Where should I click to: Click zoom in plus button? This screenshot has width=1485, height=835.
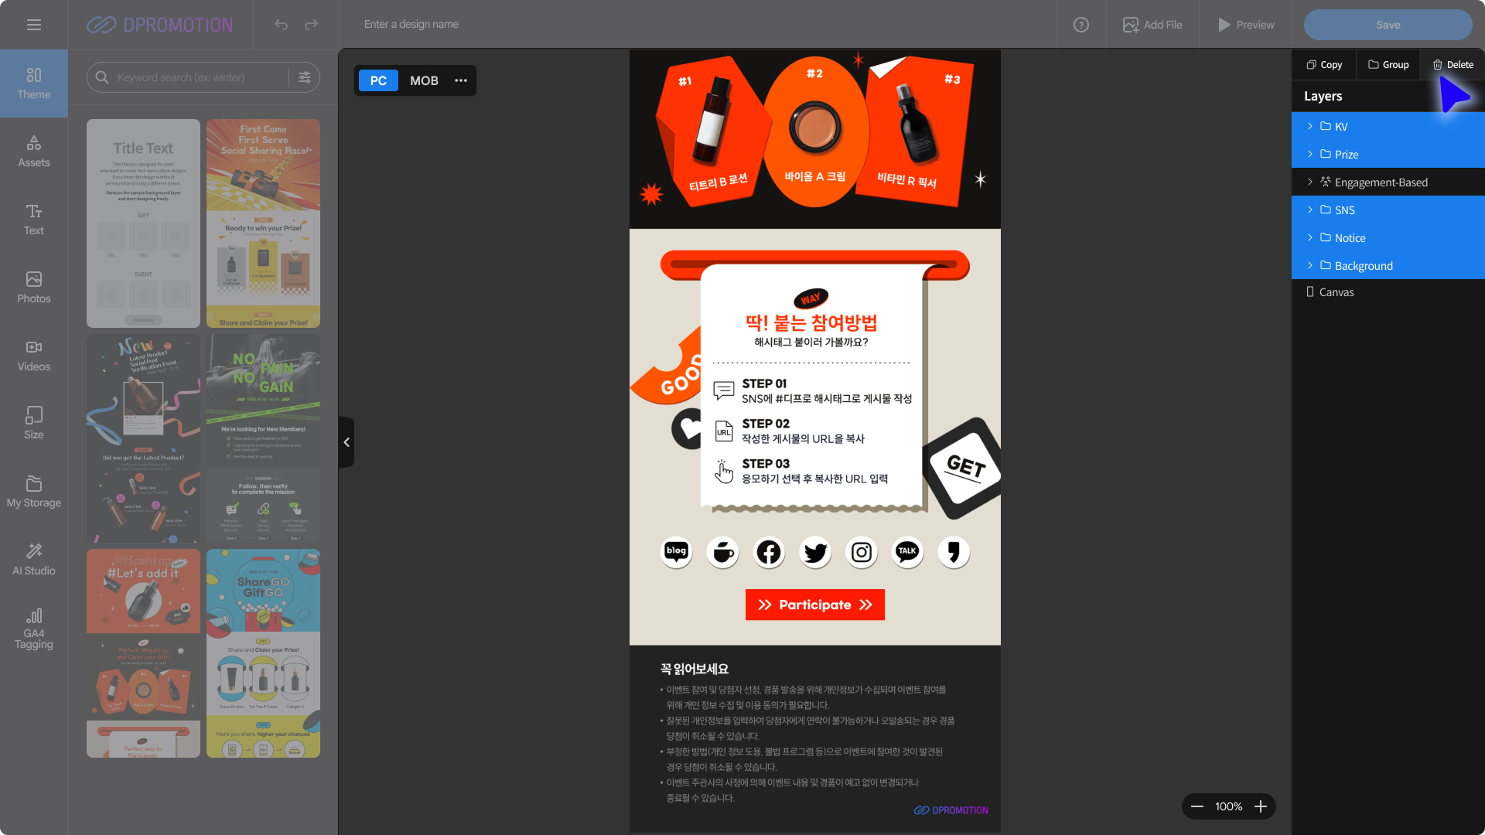point(1261,806)
